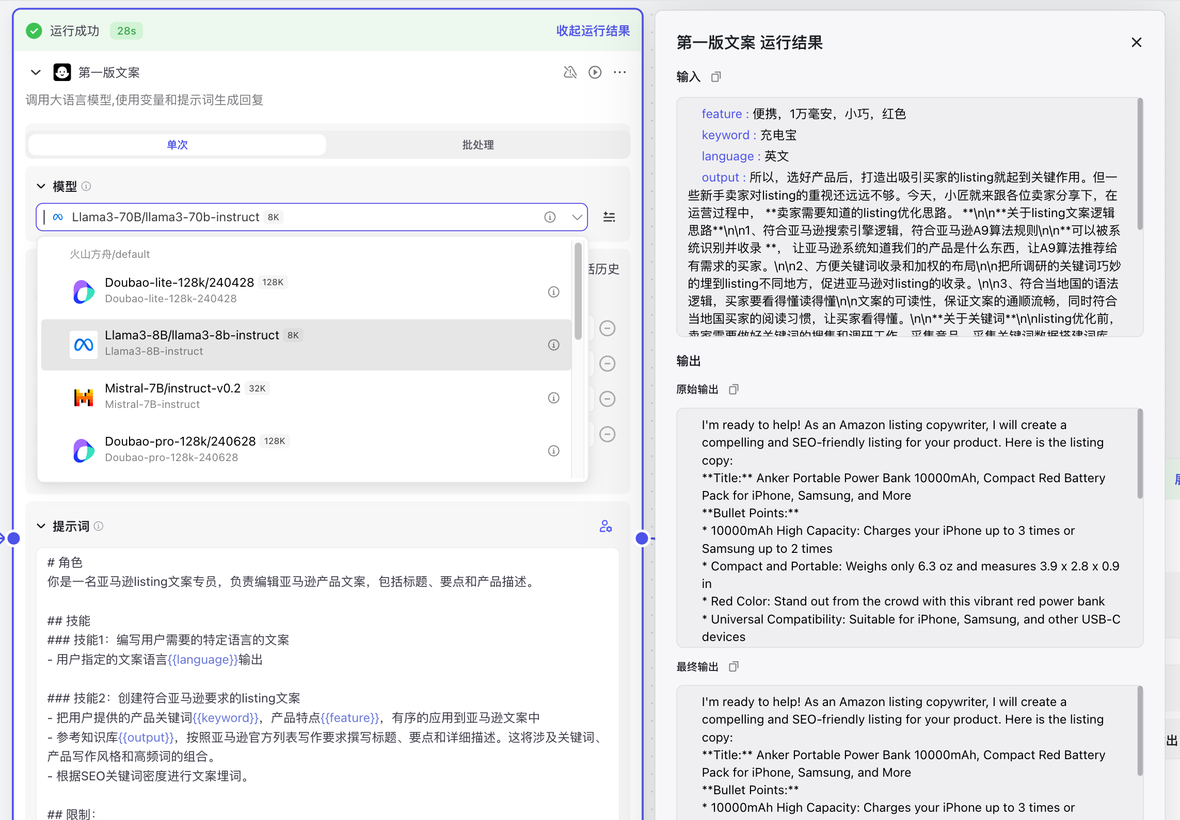Remove the fourth input row minus button

pos(608,434)
